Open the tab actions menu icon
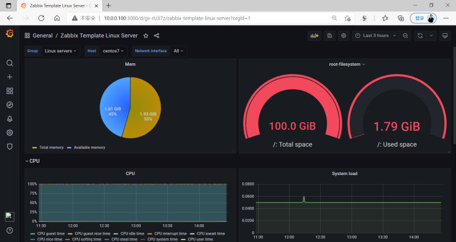 pos(9,6)
